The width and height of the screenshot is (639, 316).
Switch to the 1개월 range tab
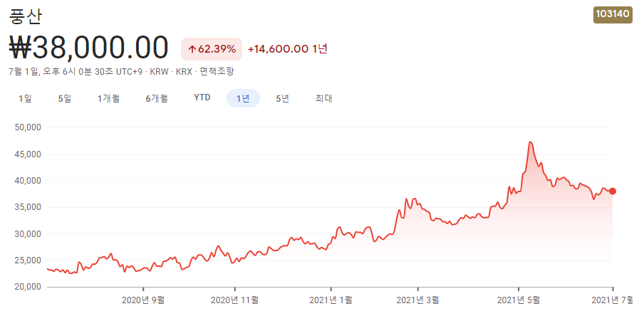pyautogui.click(x=108, y=98)
